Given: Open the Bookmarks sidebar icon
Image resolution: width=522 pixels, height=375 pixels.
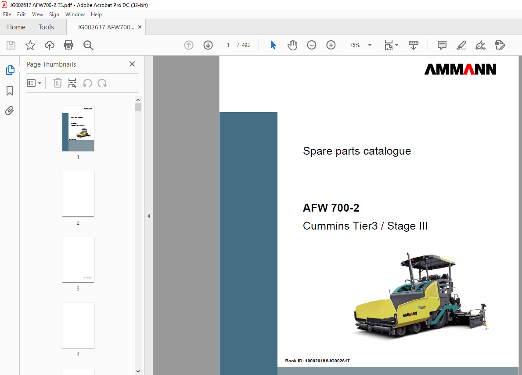Looking at the screenshot, I should [x=10, y=91].
